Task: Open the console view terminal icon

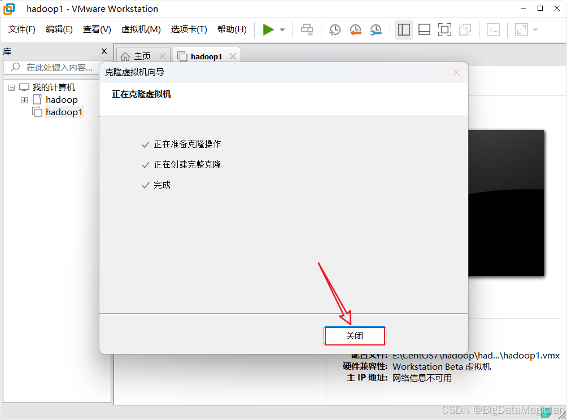Action: coord(493,30)
